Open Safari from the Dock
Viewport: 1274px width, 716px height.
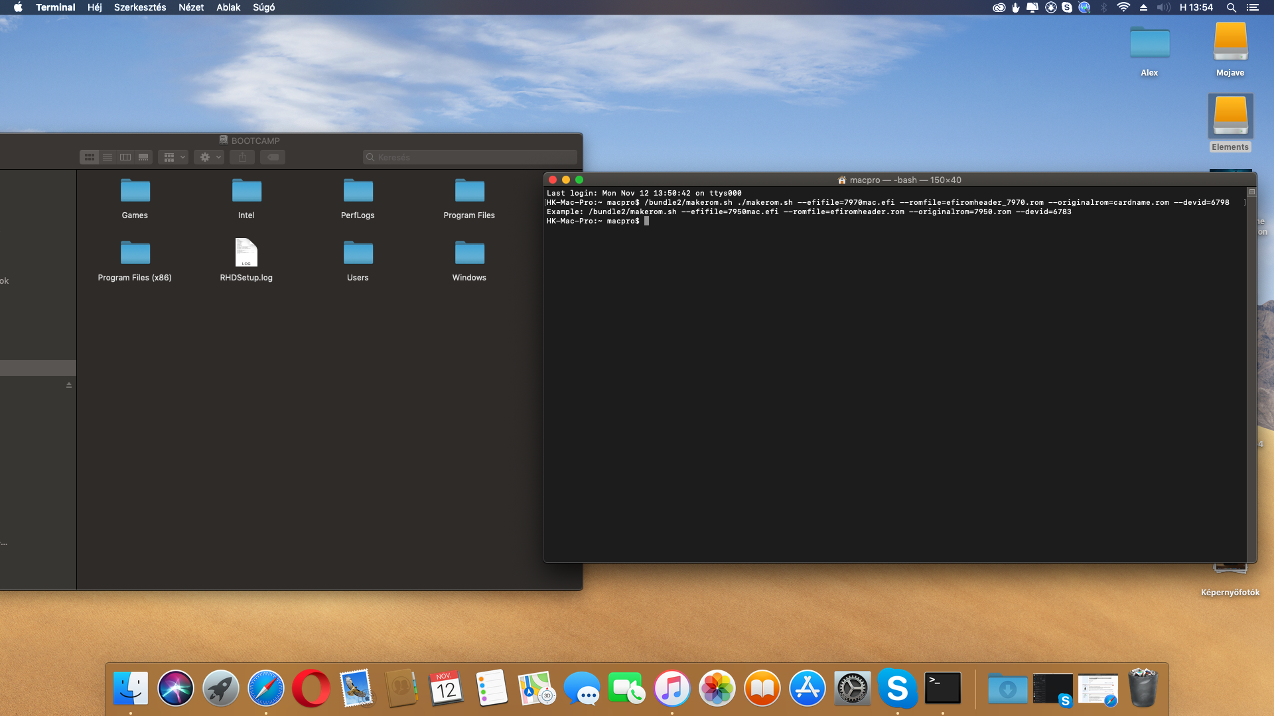click(266, 688)
